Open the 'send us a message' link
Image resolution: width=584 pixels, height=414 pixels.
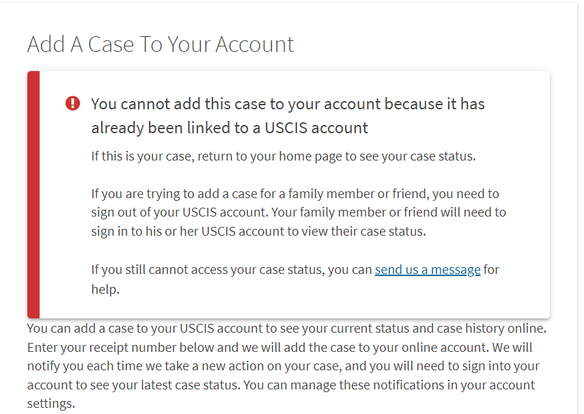click(x=428, y=269)
